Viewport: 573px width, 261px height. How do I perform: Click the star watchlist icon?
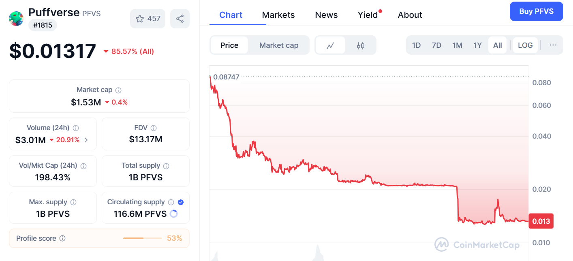pos(140,19)
